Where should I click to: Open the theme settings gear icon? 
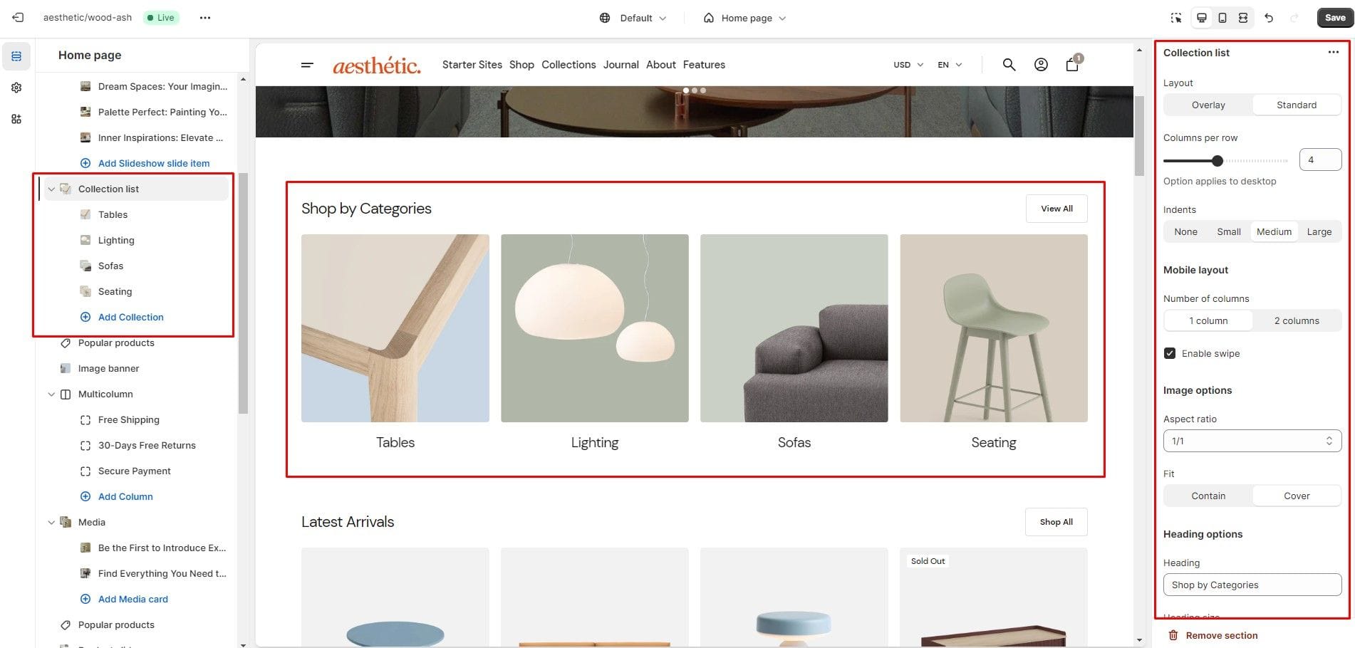coord(16,88)
